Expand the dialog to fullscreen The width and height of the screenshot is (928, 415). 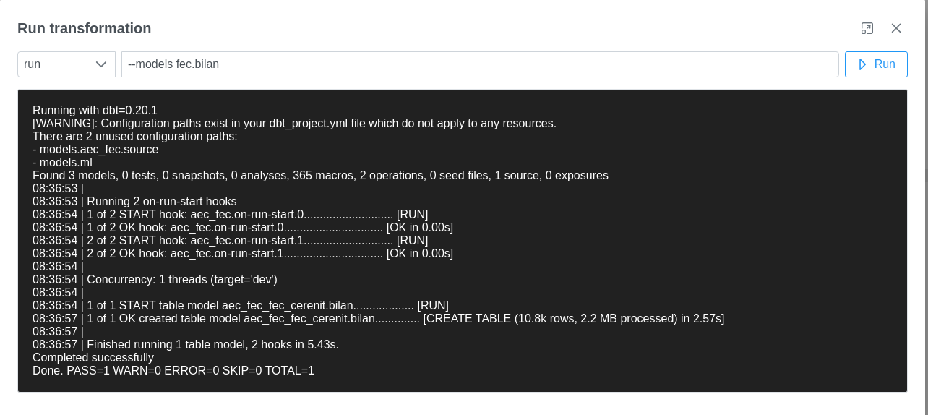867,28
